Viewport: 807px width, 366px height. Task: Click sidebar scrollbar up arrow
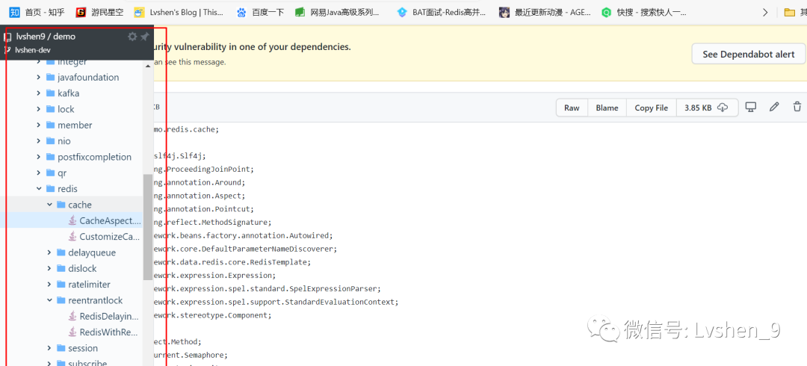coord(148,66)
